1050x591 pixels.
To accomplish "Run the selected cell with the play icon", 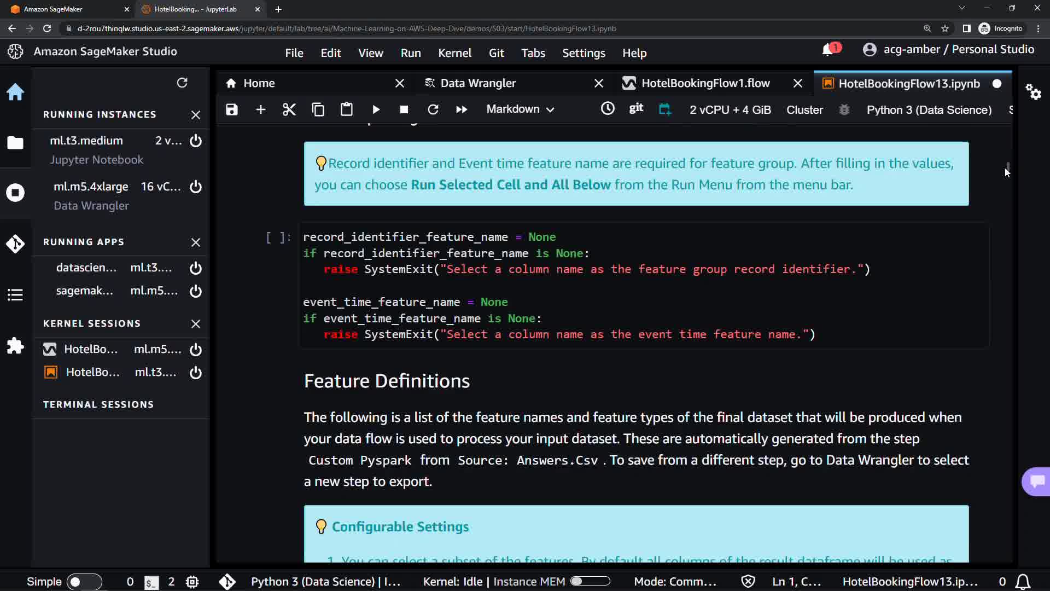I will tap(376, 109).
